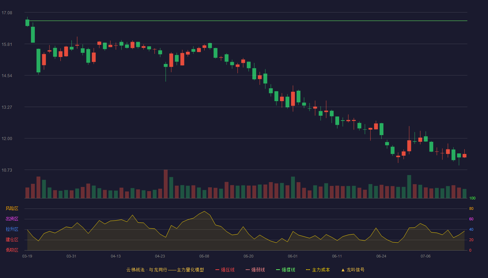Select the 拉升区 zone label

[x=12, y=229]
